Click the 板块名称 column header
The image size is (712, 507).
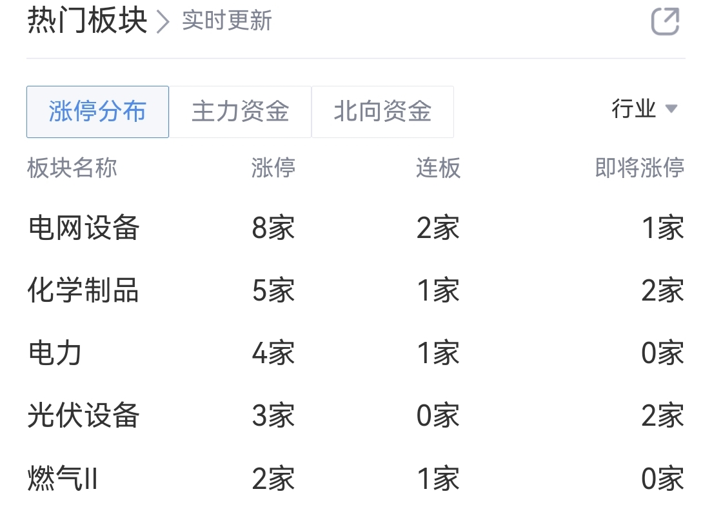[x=72, y=168]
